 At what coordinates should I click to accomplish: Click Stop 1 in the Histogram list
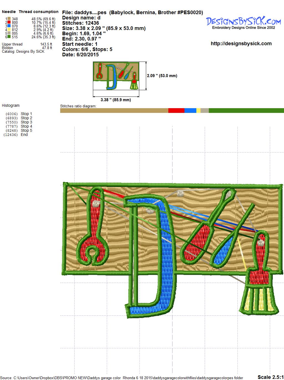click(26, 114)
